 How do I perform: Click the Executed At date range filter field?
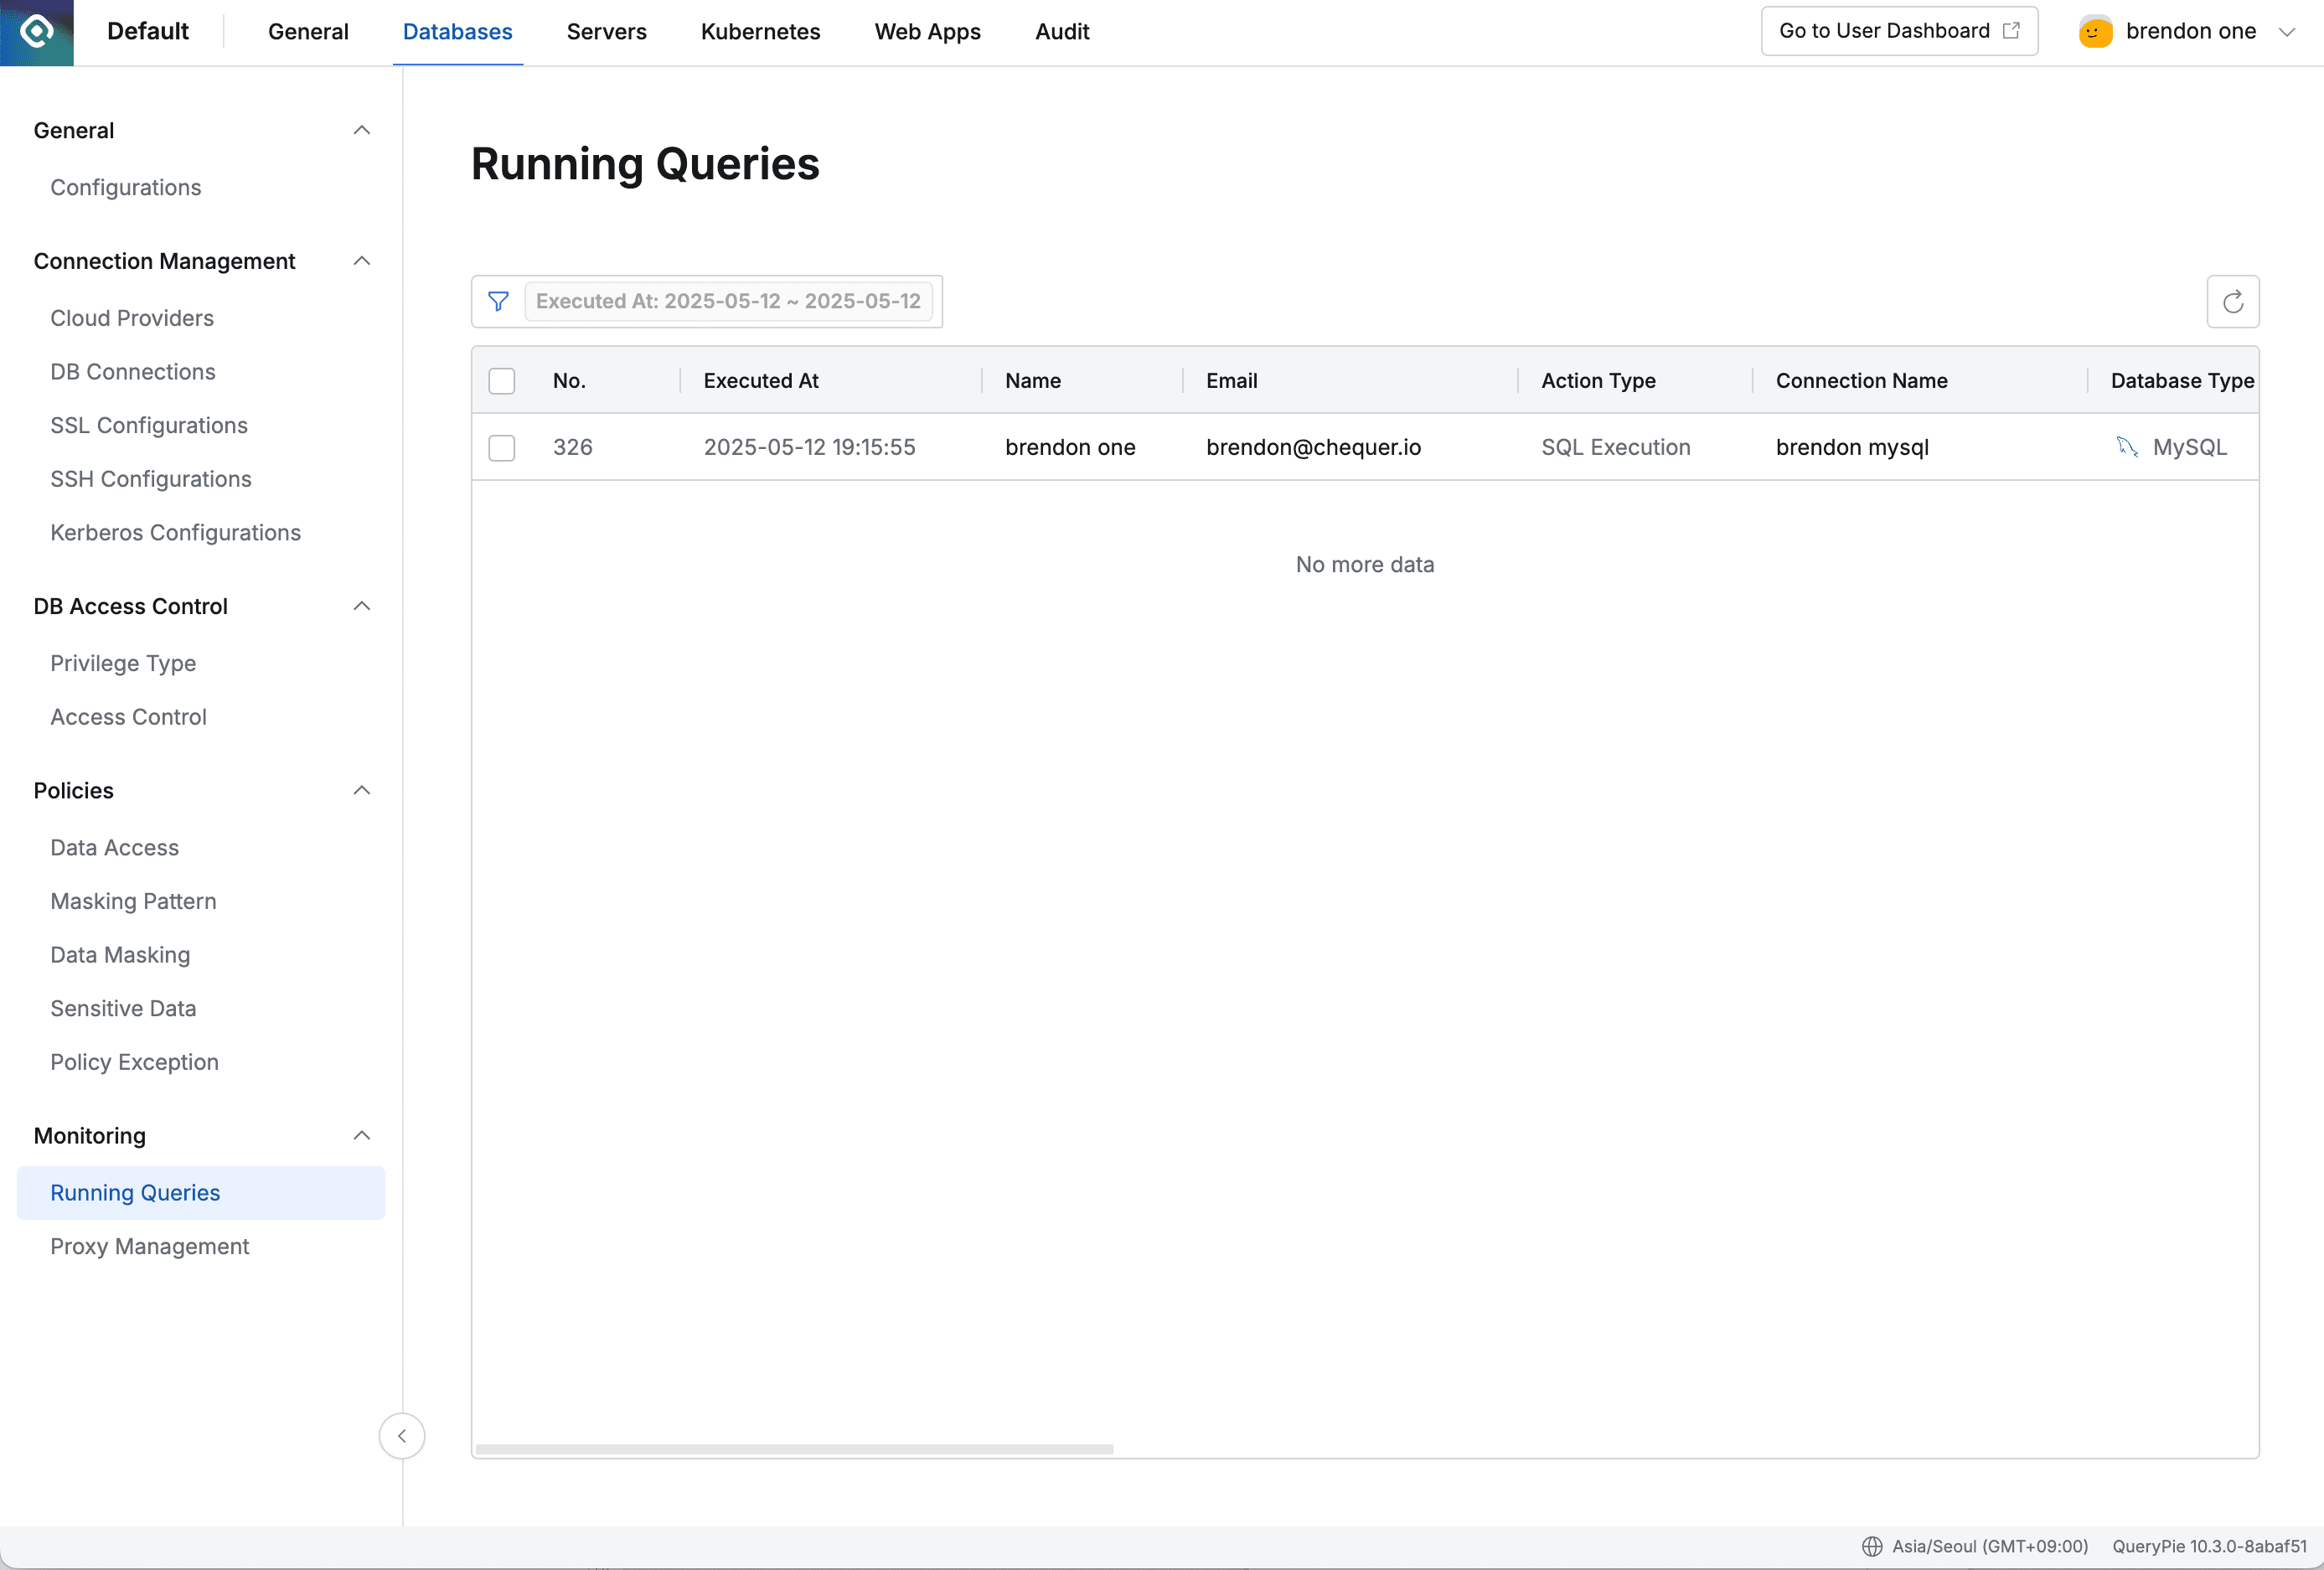pyautogui.click(x=727, y=301)
